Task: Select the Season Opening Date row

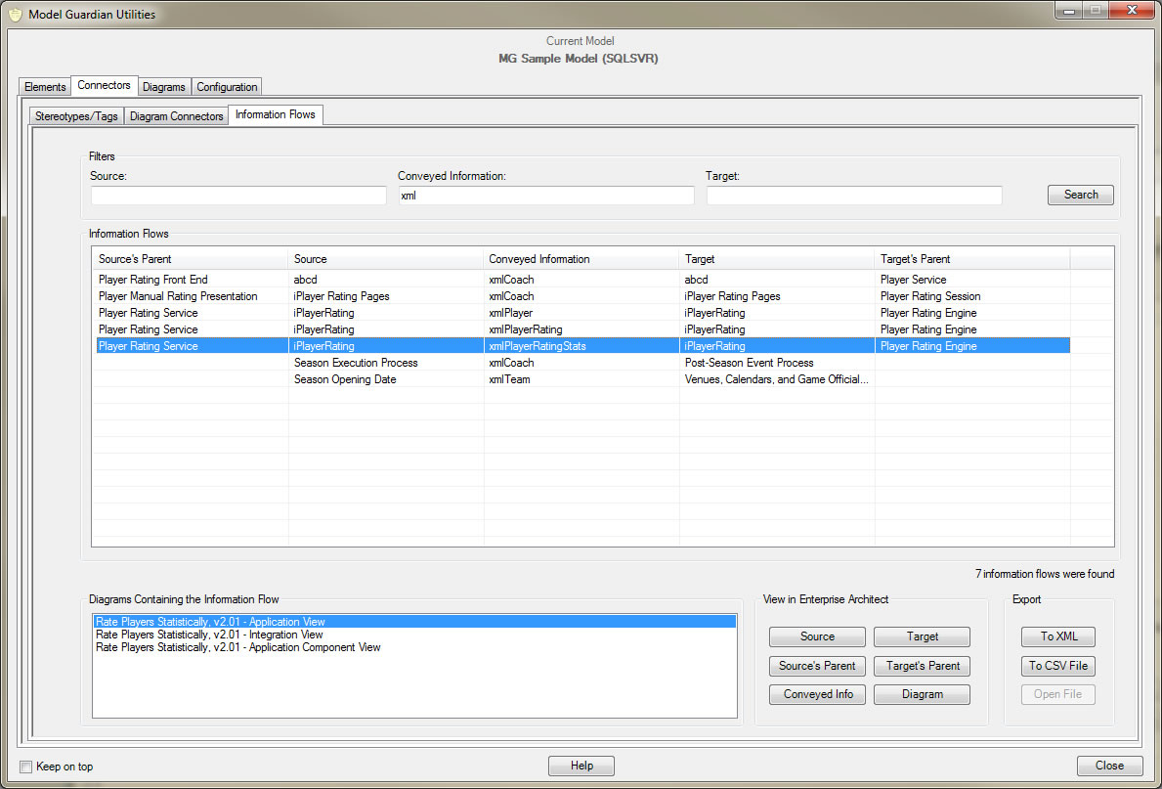Action: pos(583,379)
